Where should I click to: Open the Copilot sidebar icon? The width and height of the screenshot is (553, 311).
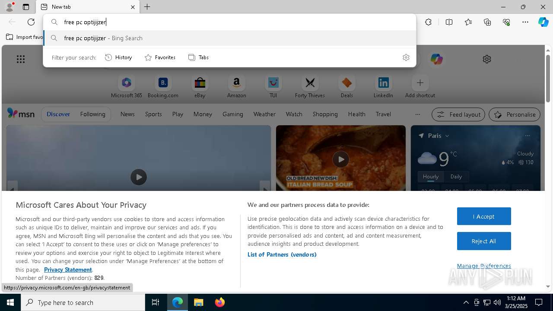(x=543, y=22)
